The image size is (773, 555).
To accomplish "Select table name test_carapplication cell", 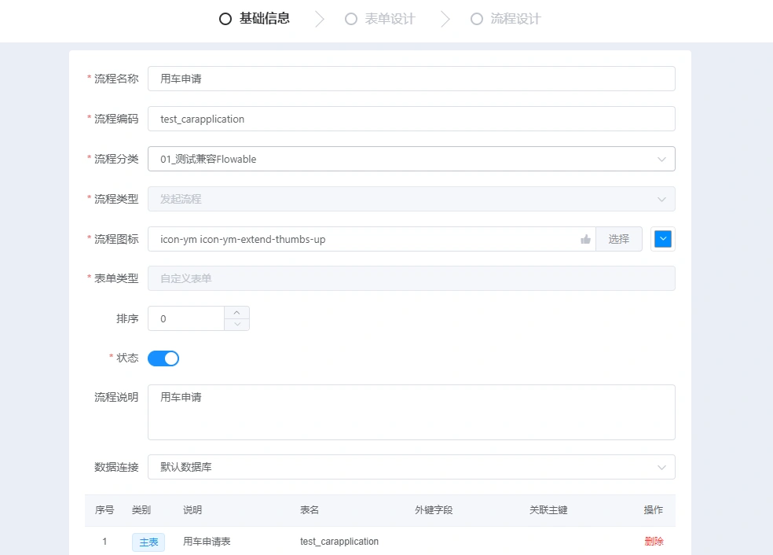I will (x=339, y=542).
